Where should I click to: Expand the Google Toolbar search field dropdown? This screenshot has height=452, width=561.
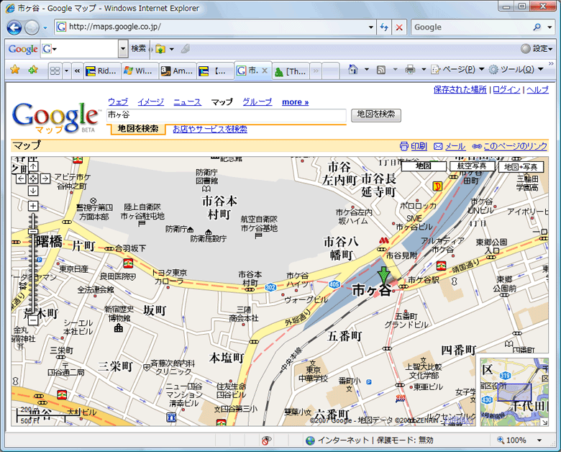[x=123, y=49]
